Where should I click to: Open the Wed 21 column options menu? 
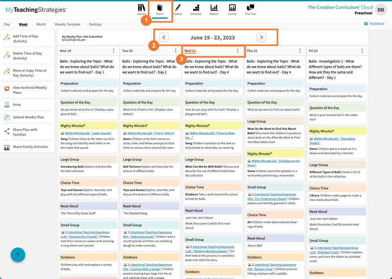coord(238,51)
